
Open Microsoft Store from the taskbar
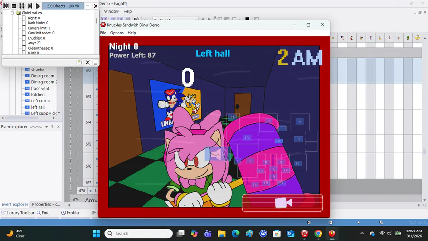click(x=277, y=234)
